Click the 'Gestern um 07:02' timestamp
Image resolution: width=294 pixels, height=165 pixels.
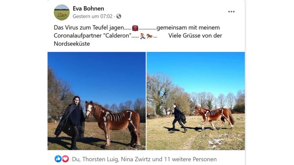[x=93, y=16]
